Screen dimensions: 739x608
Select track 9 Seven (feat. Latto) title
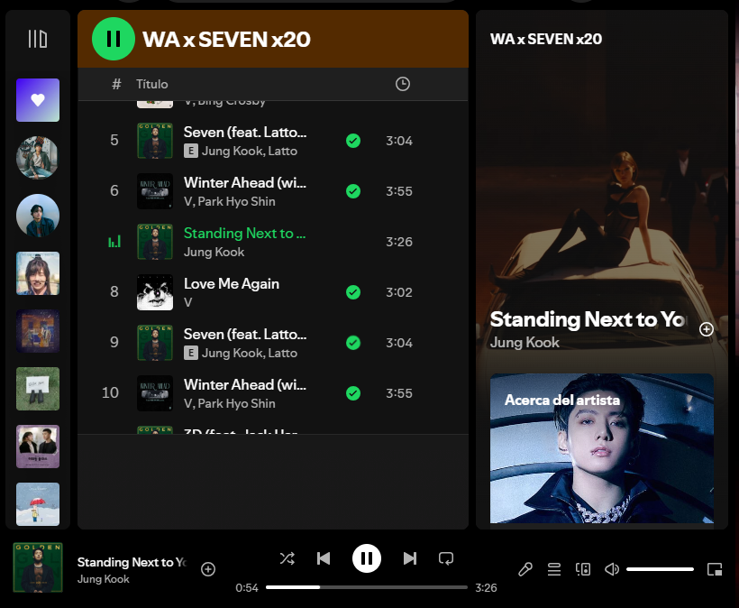(x=245, y=334)
